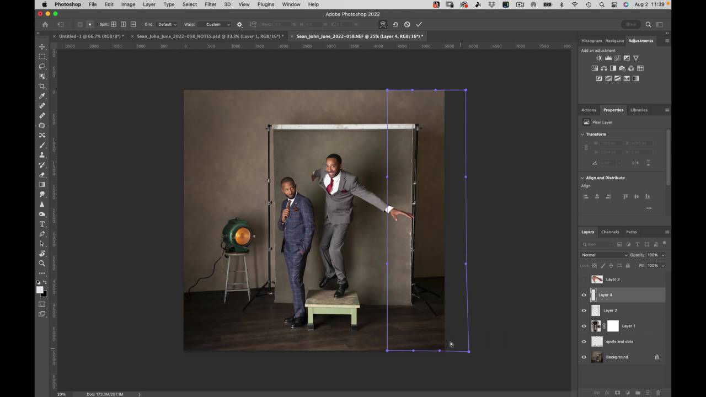Select the Layer 1 mask thumbnail
Viewport: 706px width, 397px height.
click(x=613, y=326)
